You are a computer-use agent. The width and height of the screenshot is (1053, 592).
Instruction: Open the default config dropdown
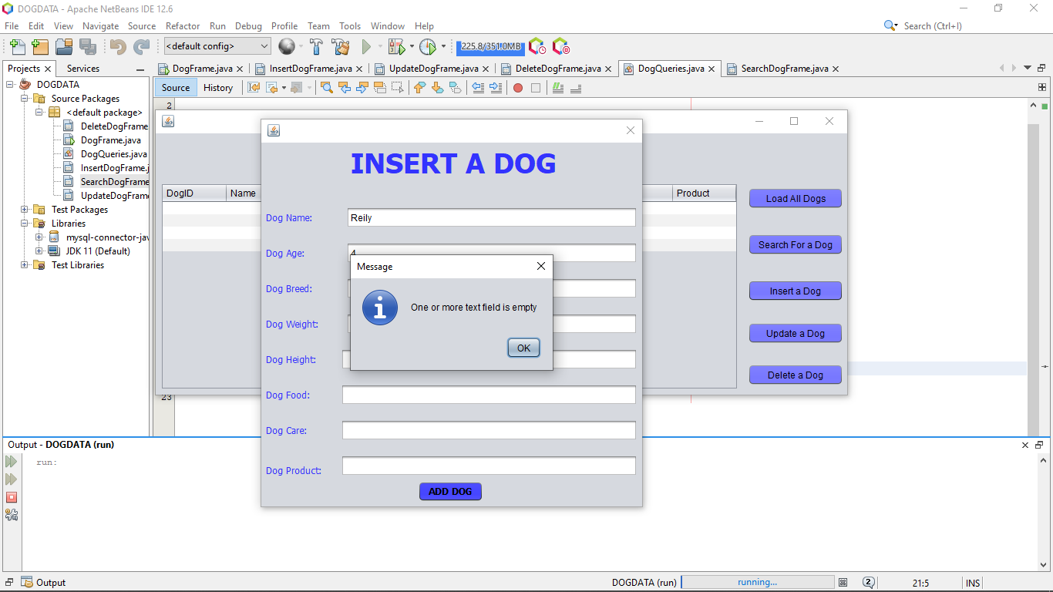tap(265, 46)
